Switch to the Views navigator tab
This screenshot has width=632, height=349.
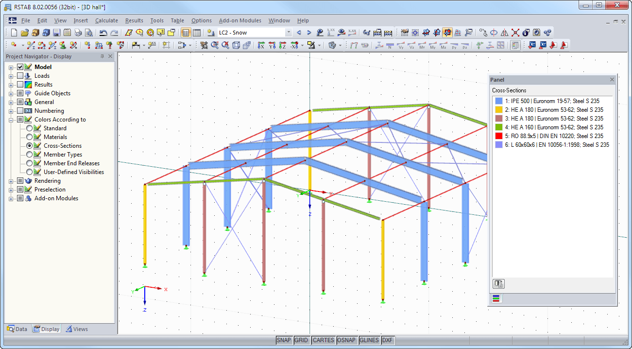pos(77,329)
